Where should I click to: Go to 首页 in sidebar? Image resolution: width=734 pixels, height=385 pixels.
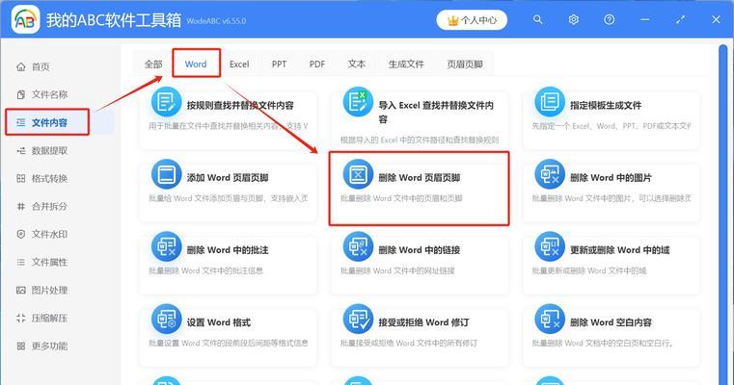[x=41, y=66]
